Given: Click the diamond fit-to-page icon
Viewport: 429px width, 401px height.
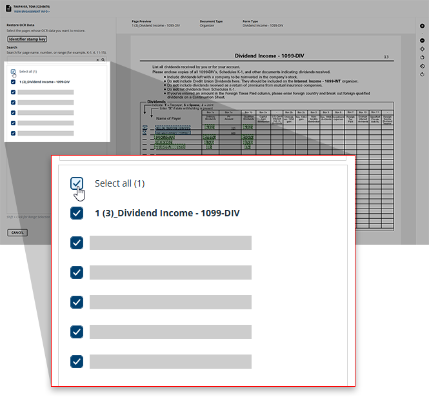Looking at the screenshot, I should pyautogui.click(x=422, y=49).
